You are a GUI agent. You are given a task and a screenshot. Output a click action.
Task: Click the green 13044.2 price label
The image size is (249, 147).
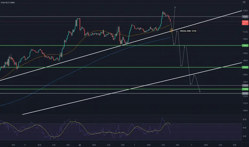tap(245, 46)
